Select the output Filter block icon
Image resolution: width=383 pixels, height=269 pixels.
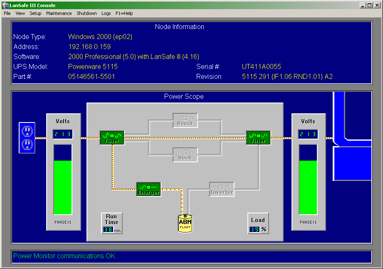pos(258,138)
